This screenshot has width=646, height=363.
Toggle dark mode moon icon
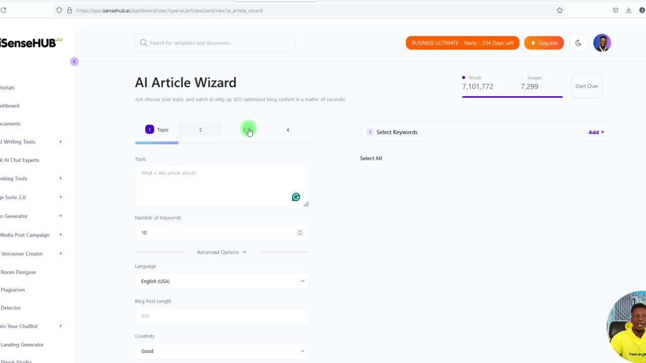pos(578,43)
